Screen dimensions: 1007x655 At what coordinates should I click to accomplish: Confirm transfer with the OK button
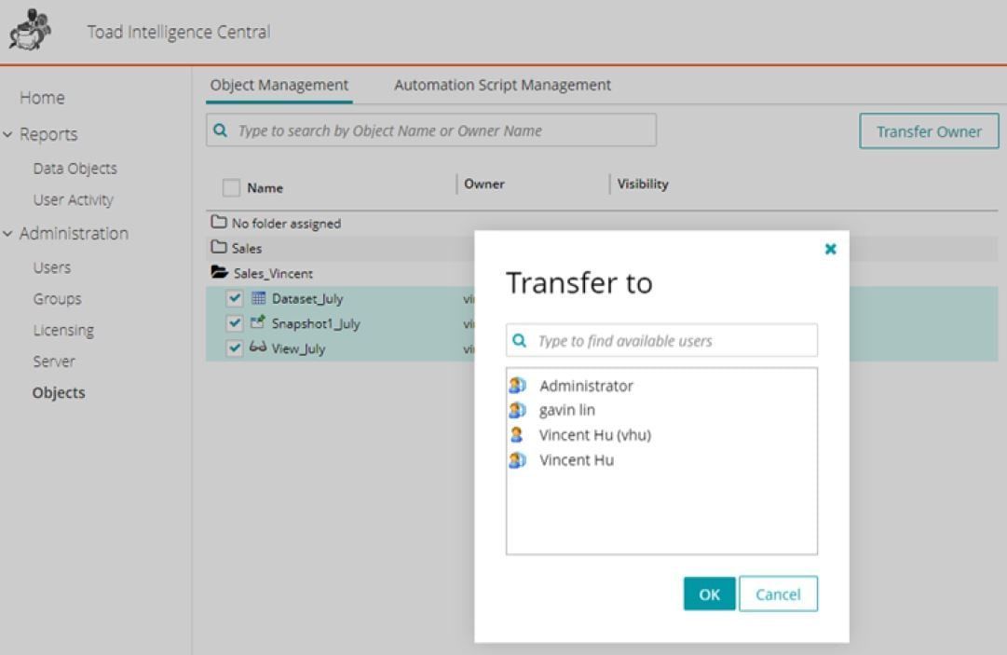[710, 594]
